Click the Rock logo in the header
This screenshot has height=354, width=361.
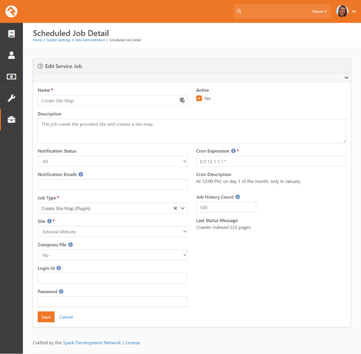11,11
